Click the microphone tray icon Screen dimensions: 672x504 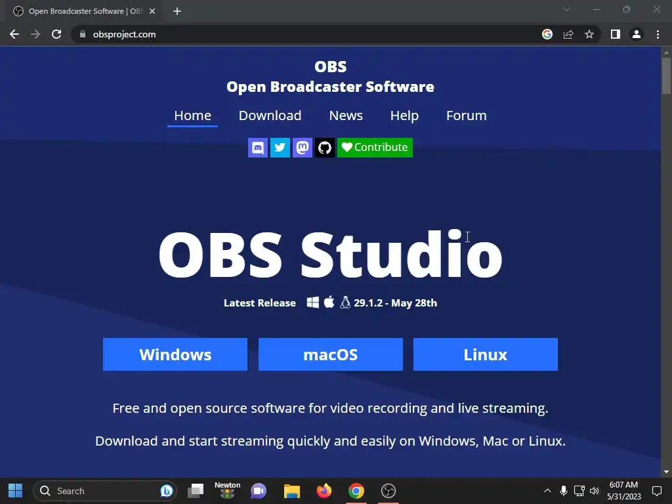tap(564, 491)
